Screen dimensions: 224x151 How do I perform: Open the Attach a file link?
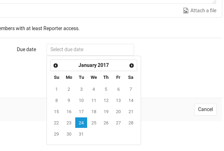(x=203, y=11)
